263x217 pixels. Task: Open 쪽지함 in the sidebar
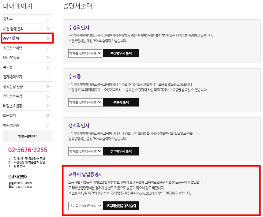point(28,67)
